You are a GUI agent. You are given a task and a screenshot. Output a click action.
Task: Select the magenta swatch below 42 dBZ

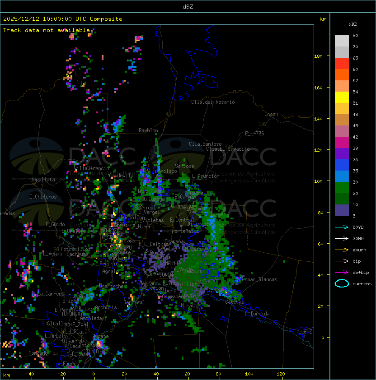342,143
